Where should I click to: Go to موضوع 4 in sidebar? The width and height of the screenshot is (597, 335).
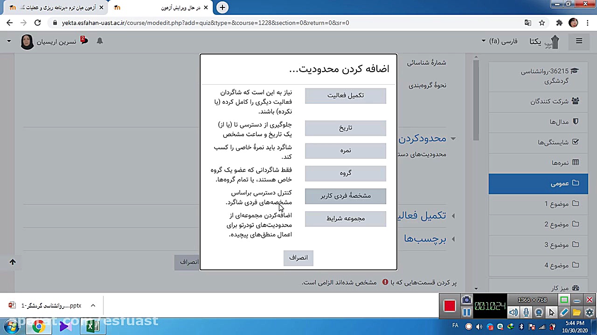(539, 265)
